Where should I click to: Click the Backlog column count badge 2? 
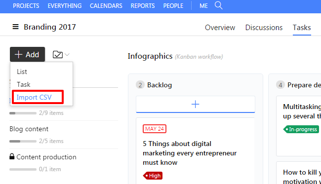140,85
